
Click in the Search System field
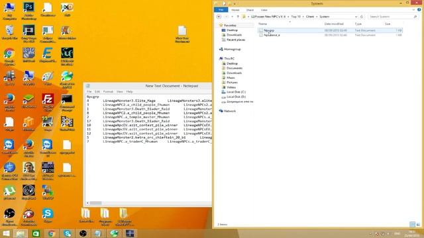[393, 17]
